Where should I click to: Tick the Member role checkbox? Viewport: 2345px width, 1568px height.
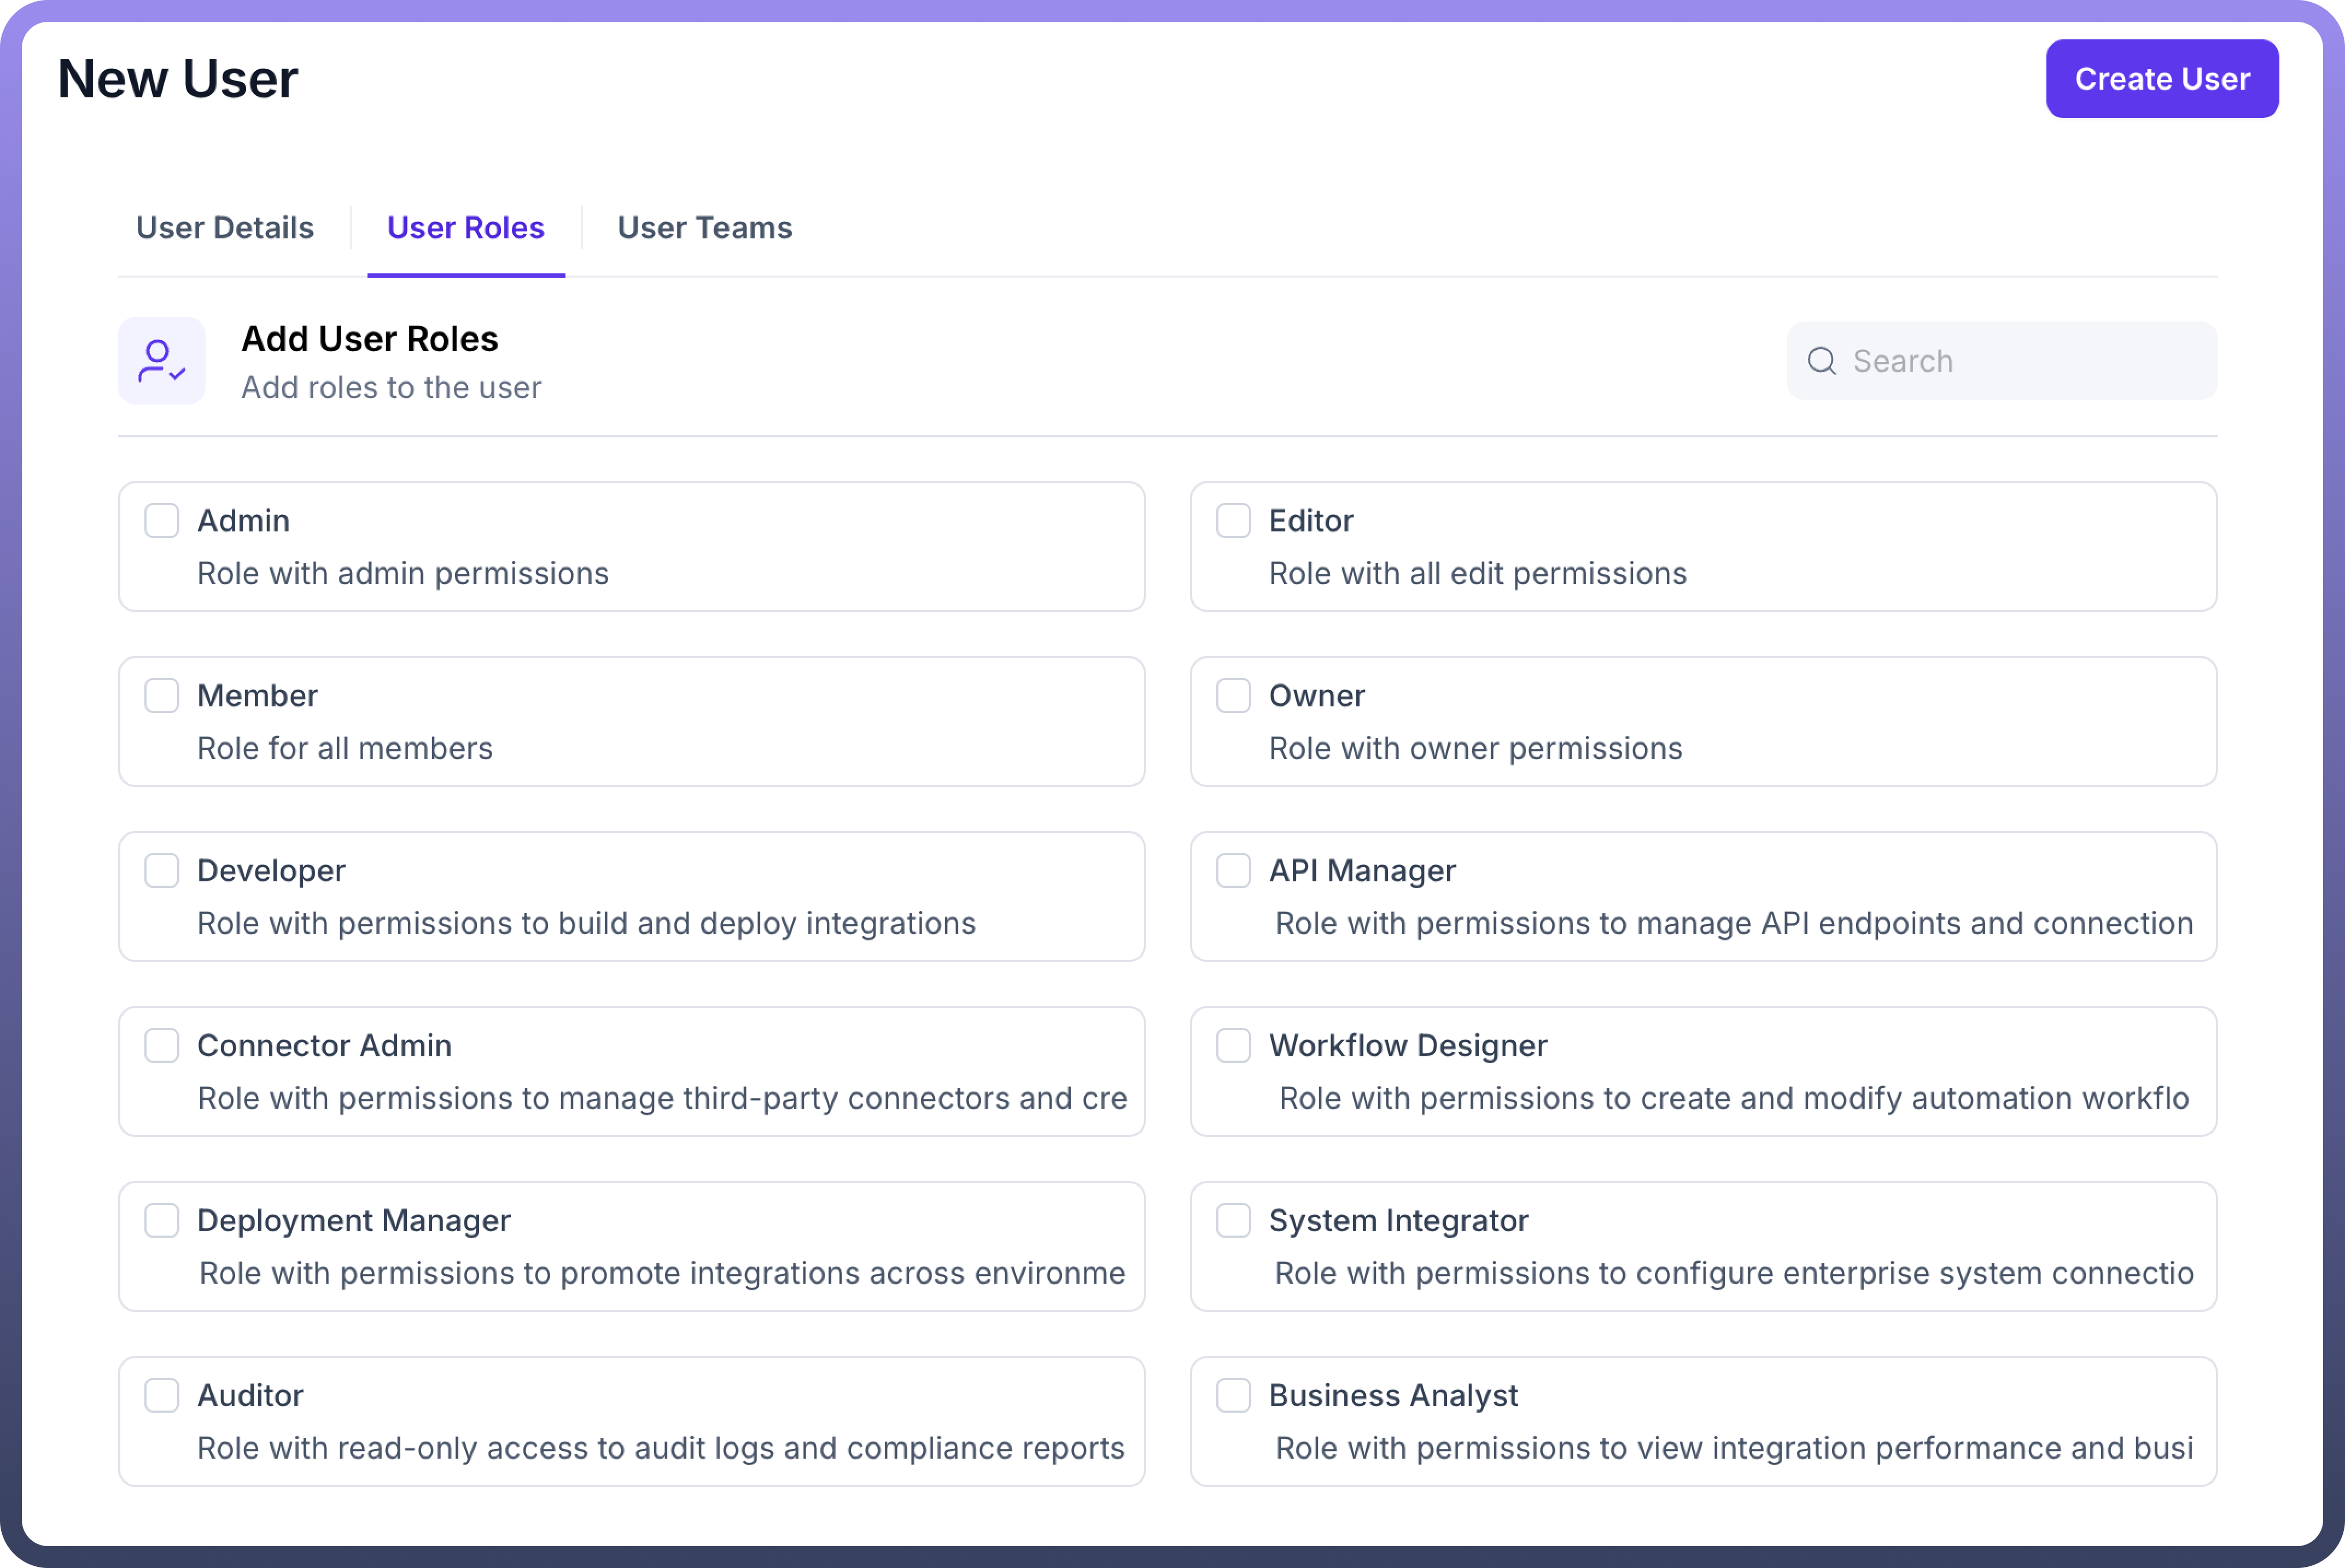point(161,696)
